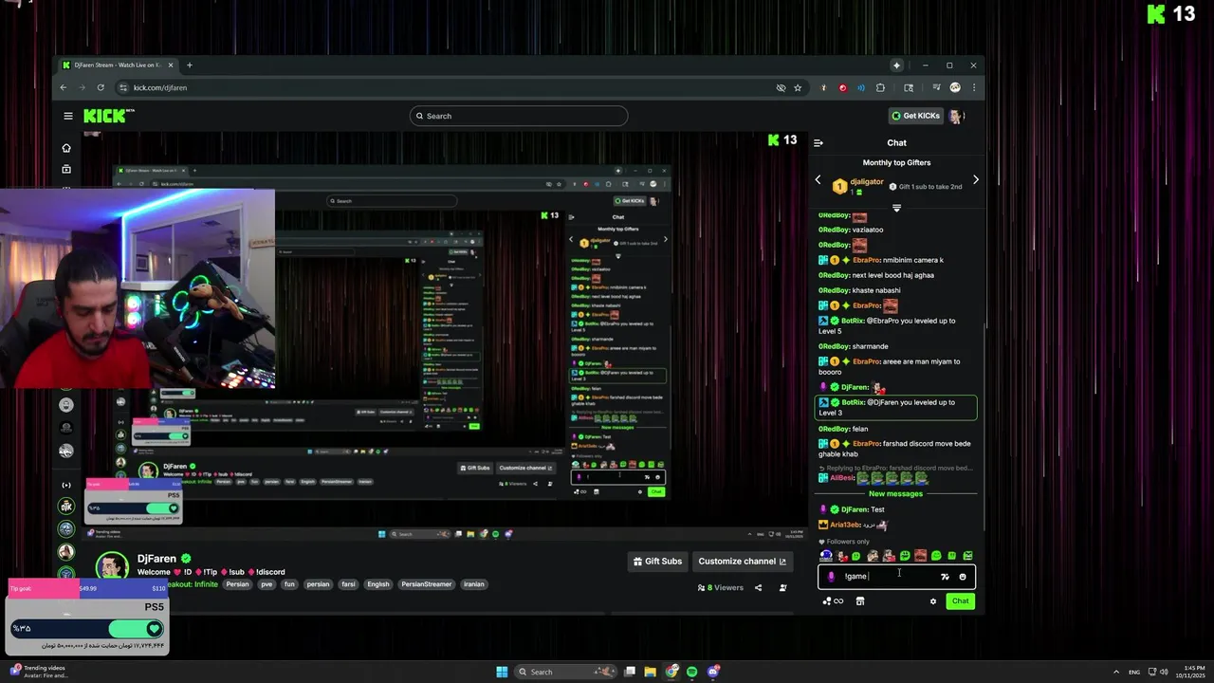Open the Browse icon in Kick sidebar

click(66, 169)
